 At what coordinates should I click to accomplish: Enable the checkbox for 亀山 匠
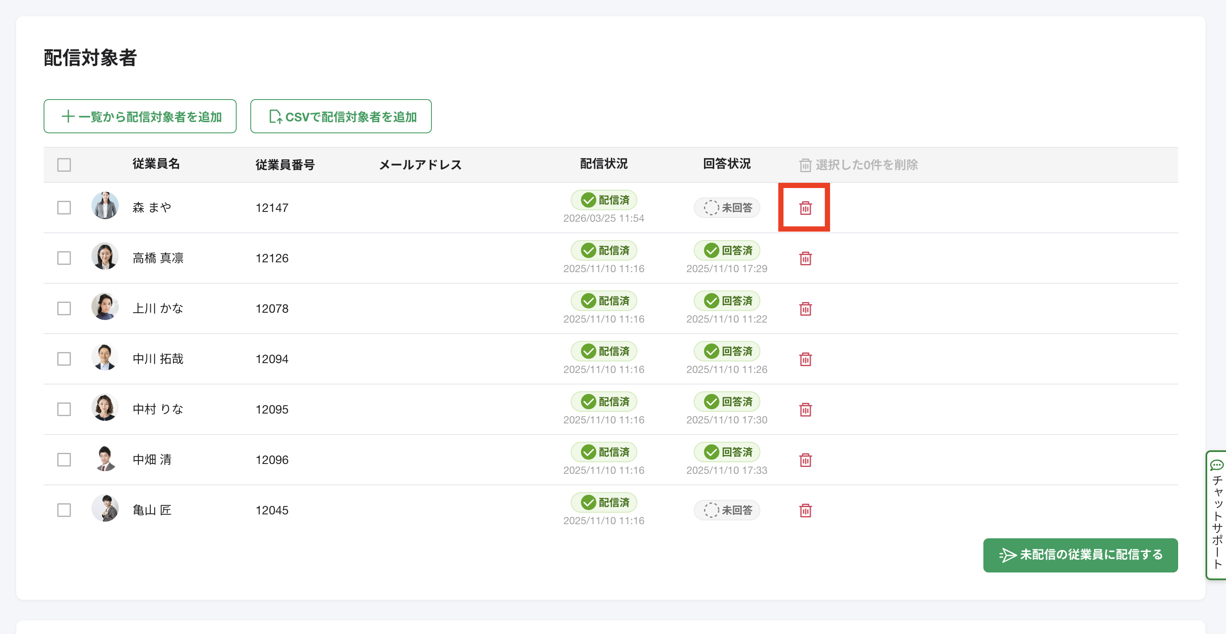pyautogui.click(x=64, y=510)
